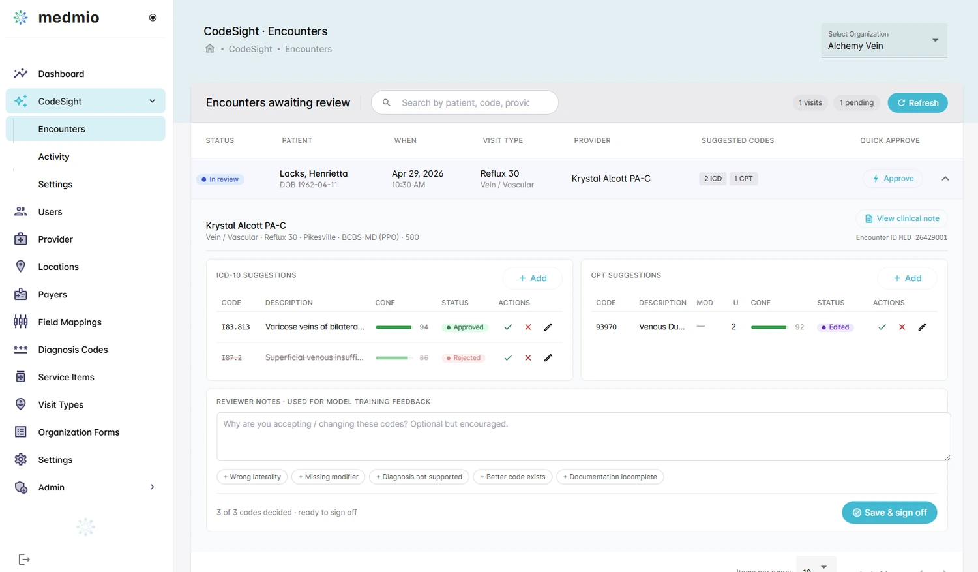Toggle the Wrong laterality feedback chip
The image size is (978, 572).
click(x=252, y=477)
